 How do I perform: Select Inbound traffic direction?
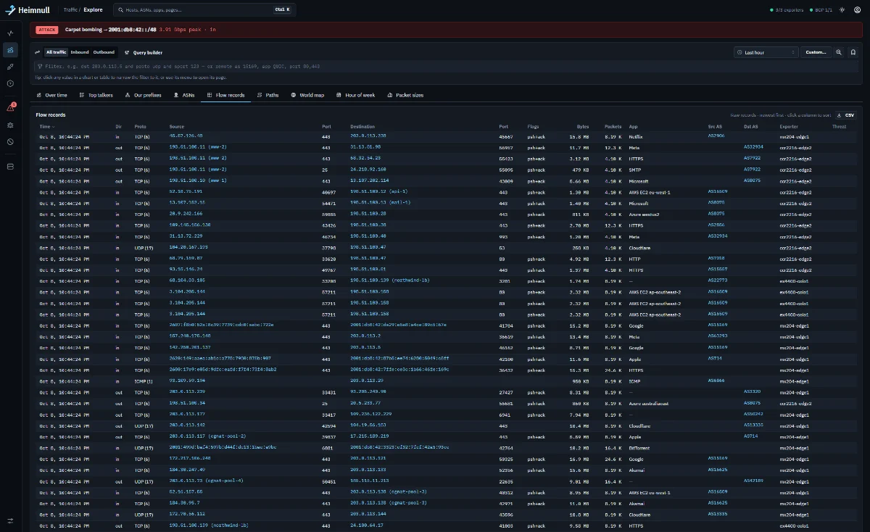80,52
